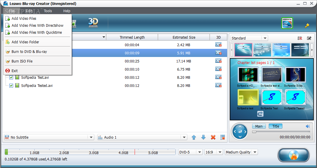Toggle 3D icon for Softpedia Tested.avi

tap(218, 85)
